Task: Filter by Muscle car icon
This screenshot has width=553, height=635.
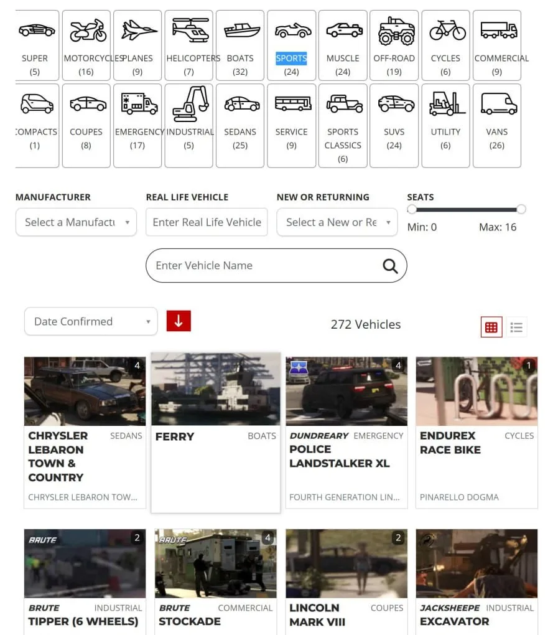Action: coord(344,31)
